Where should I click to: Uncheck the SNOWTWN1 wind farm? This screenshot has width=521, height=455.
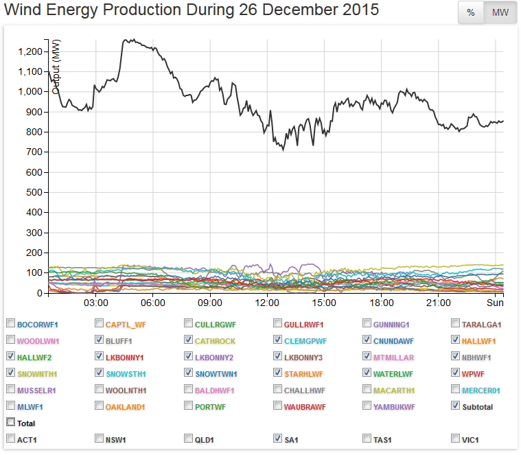pos(189,373)
